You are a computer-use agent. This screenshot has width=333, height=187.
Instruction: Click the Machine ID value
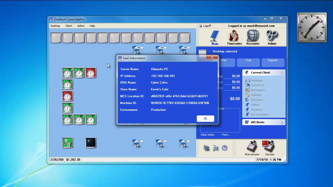pyautogui.click(x=180, y=103)
